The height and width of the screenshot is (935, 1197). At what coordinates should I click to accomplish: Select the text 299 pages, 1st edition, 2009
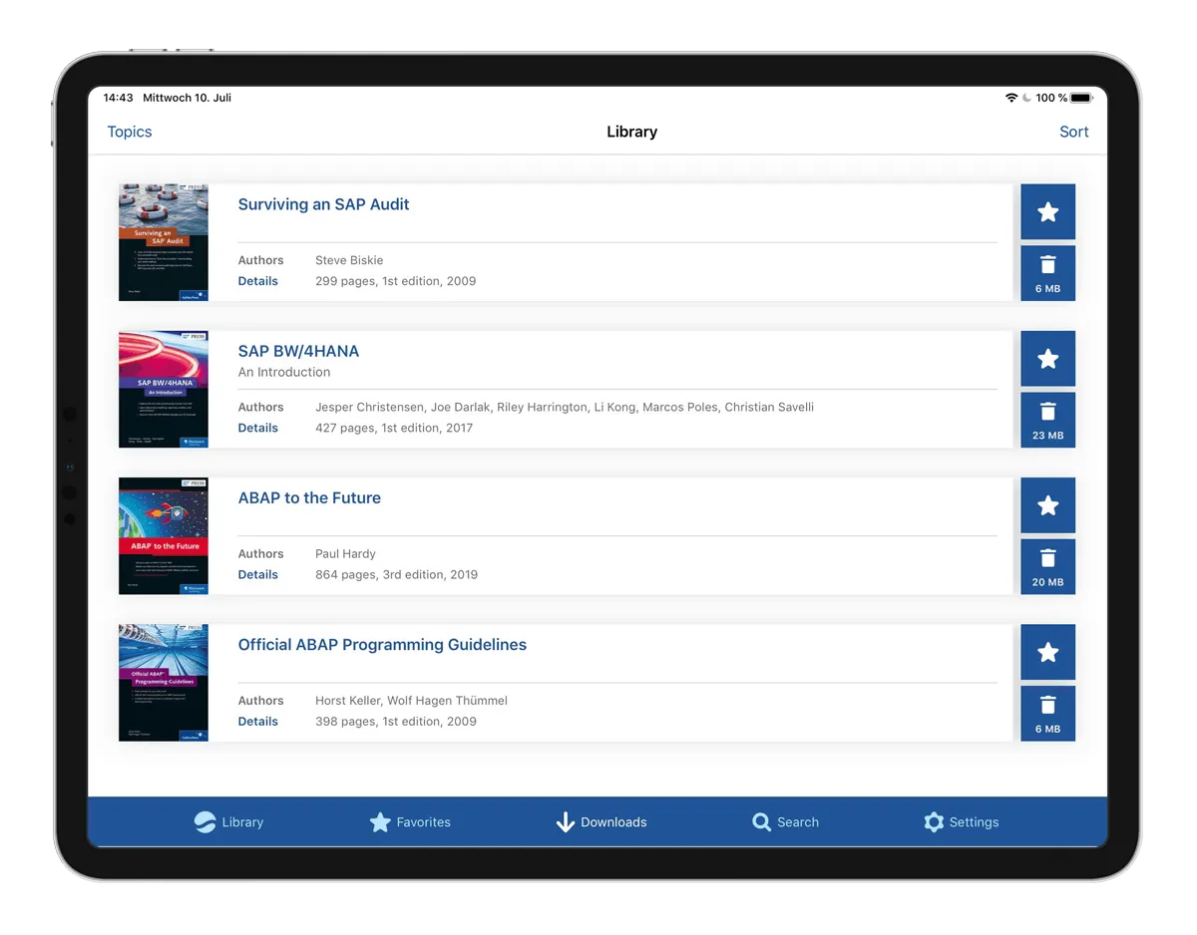click(395, 281)
